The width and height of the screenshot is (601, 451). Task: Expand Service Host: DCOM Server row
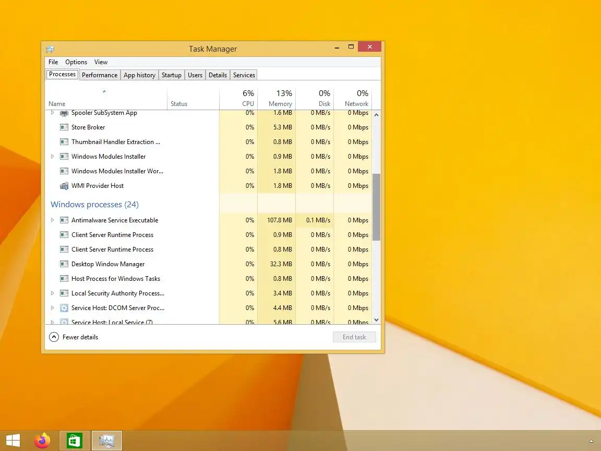point(53,307)
